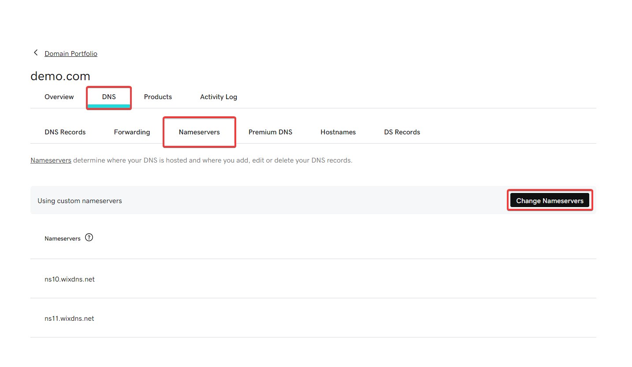Go back to Domain Portfolio link
This screenshot has width=632, height=367.
point(71,53)
